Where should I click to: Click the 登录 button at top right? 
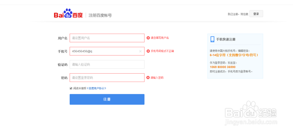click(256, 14)
